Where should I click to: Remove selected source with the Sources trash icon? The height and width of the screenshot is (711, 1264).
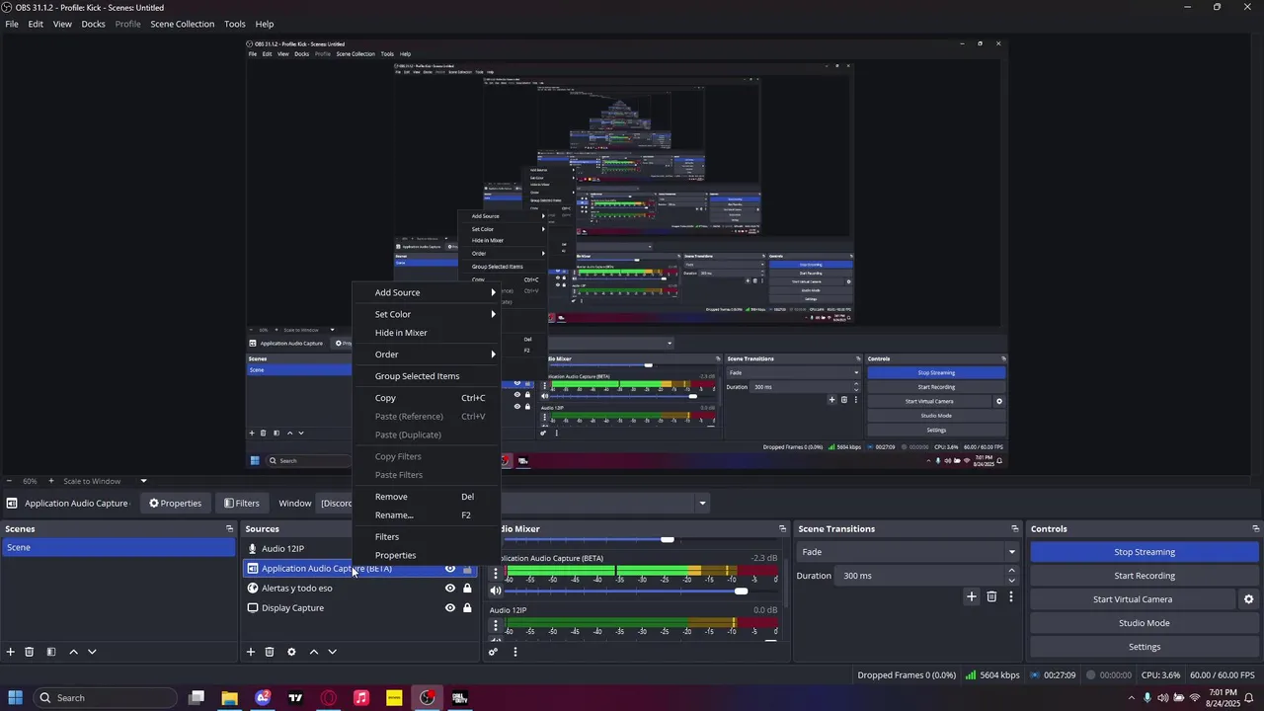click(270, 652)
